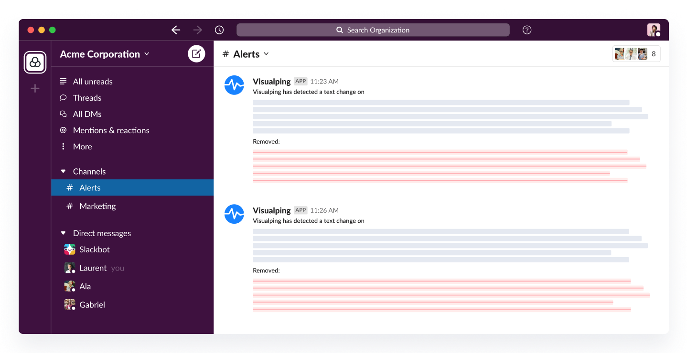The image size is (687, 353).
Task: Open the user profile avatar
Action: tap(653, 30)
